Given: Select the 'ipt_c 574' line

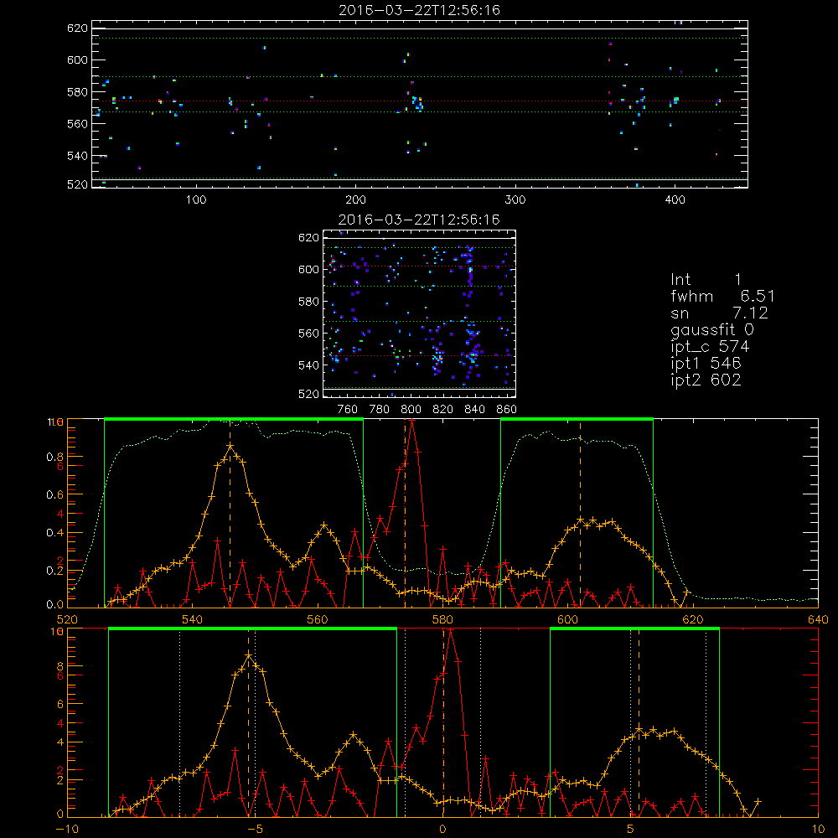Looking at the screenshot, I should click(711, 347).
